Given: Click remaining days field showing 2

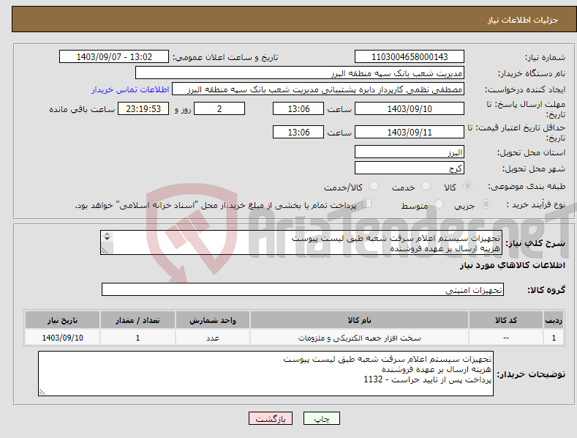Looking at the screenshot, I should [219, 108].
